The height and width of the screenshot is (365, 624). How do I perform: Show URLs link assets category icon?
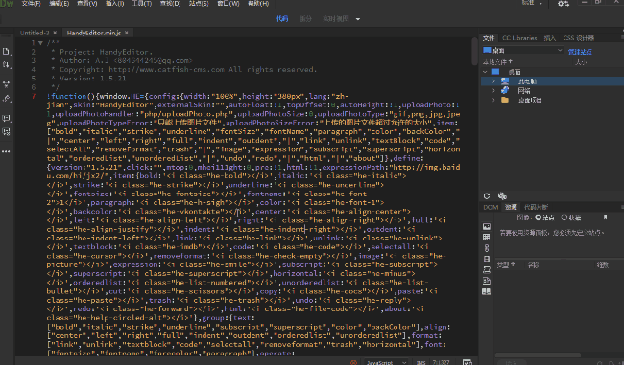coord(487,248)
